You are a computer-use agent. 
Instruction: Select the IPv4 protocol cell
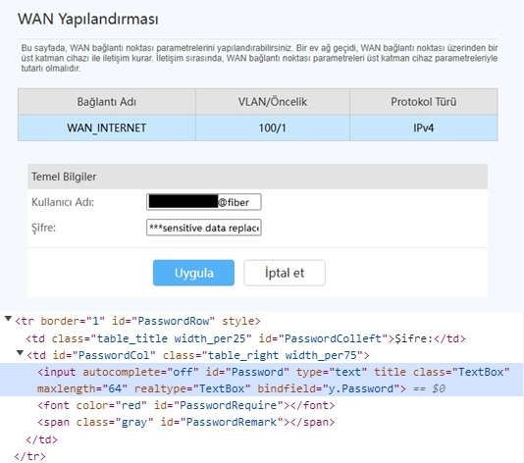point(423,128)
